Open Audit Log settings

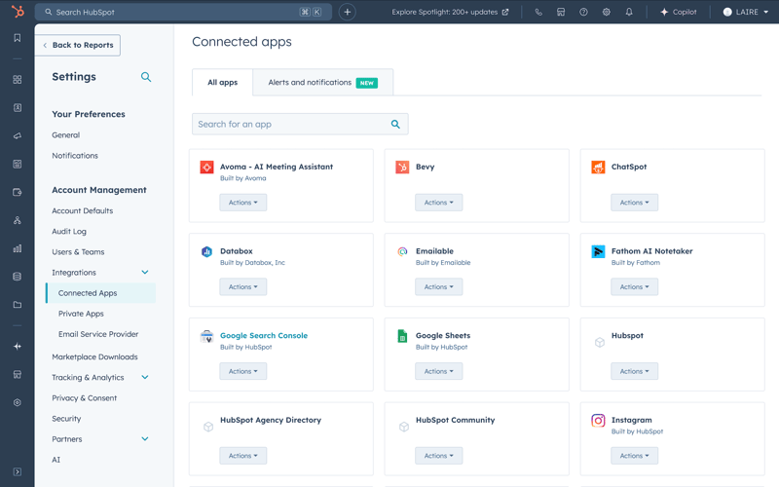[69, 232]
